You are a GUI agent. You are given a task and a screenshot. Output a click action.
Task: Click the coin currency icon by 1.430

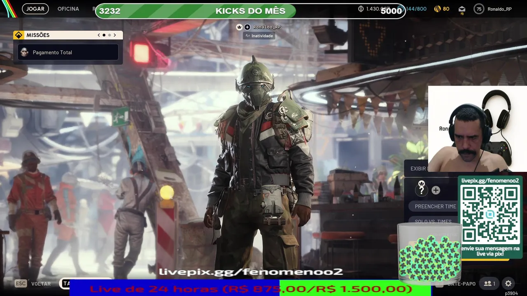pos(361,9)
